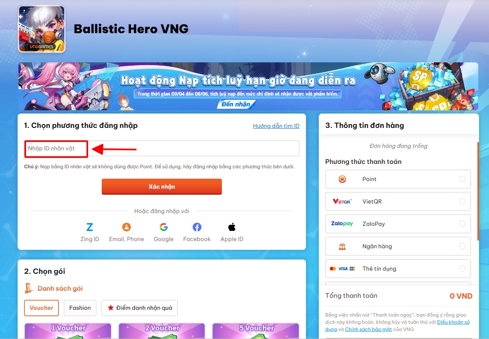Open the Điểm danh nhận quà tab
The image size is (489, 339).
(x=139, y=308)
